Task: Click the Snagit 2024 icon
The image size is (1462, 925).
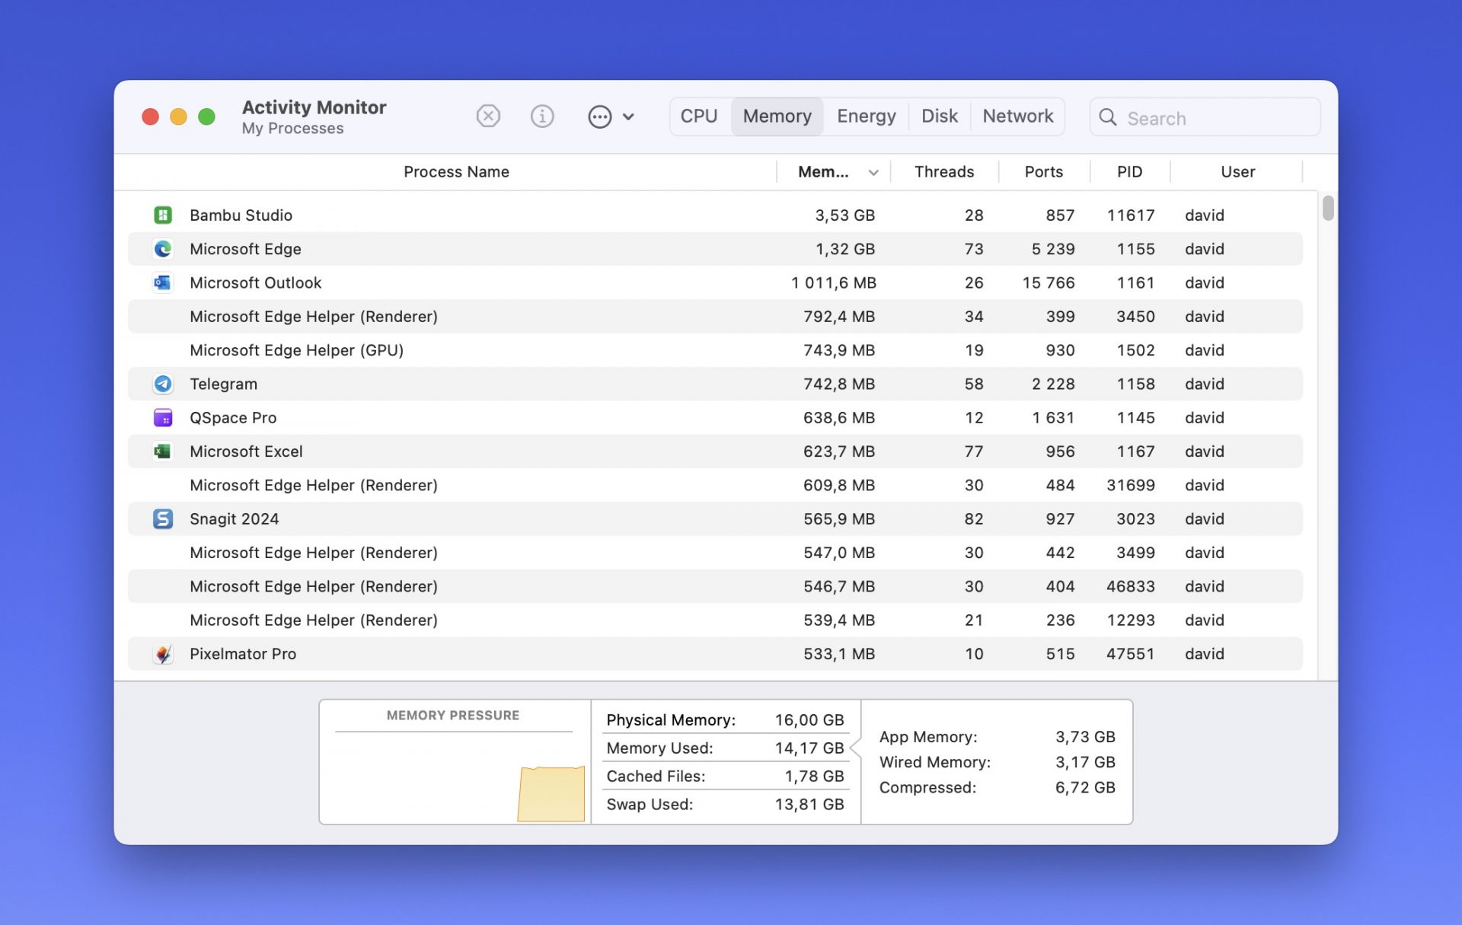Action: (x=163, y=519)
